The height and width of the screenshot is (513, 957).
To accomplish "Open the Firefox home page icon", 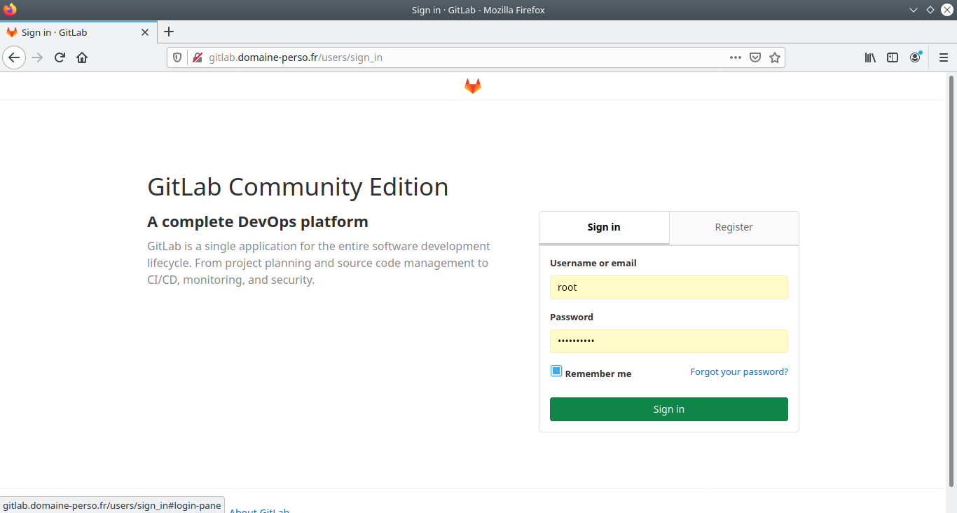I will [82, 57].
